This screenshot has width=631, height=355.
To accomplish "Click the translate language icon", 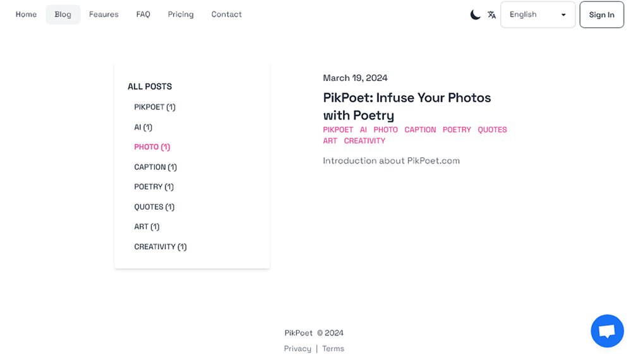I will point(491,15).
